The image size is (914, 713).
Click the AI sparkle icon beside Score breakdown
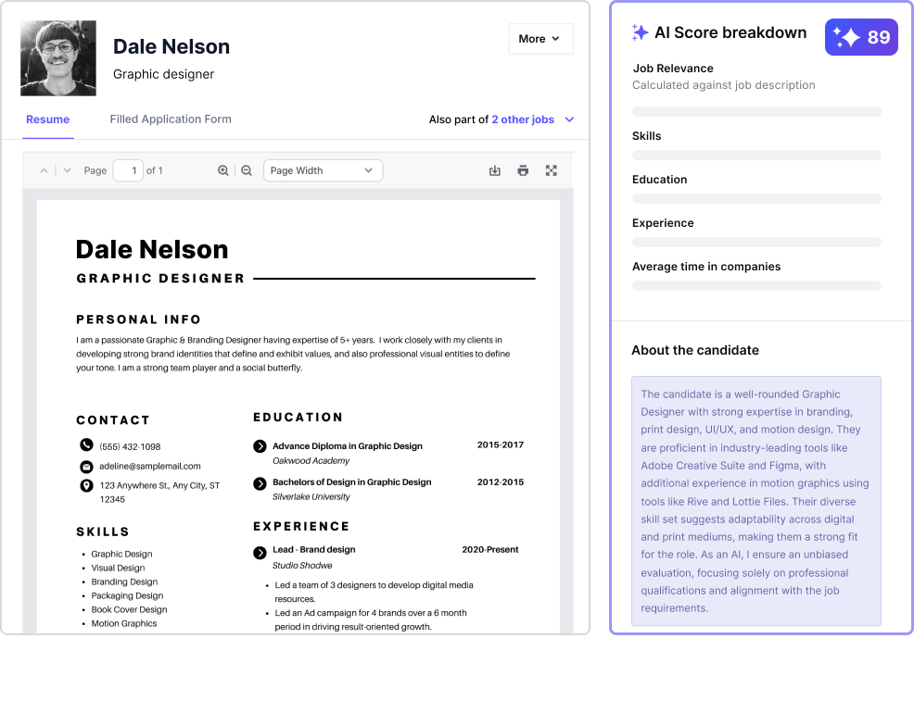coord(640,32)
